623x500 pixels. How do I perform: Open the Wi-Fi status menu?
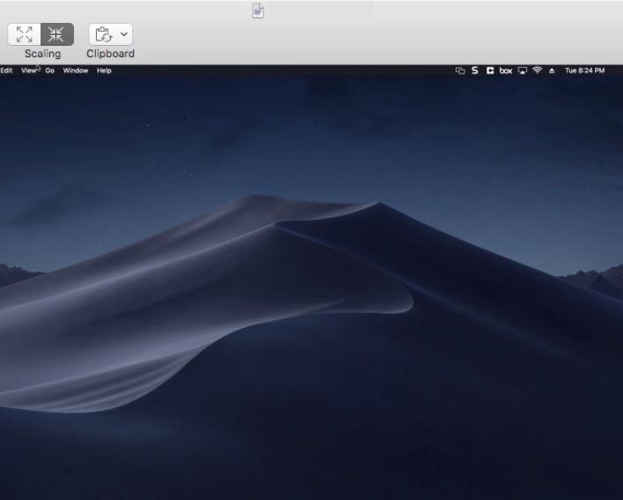point(538,71)
